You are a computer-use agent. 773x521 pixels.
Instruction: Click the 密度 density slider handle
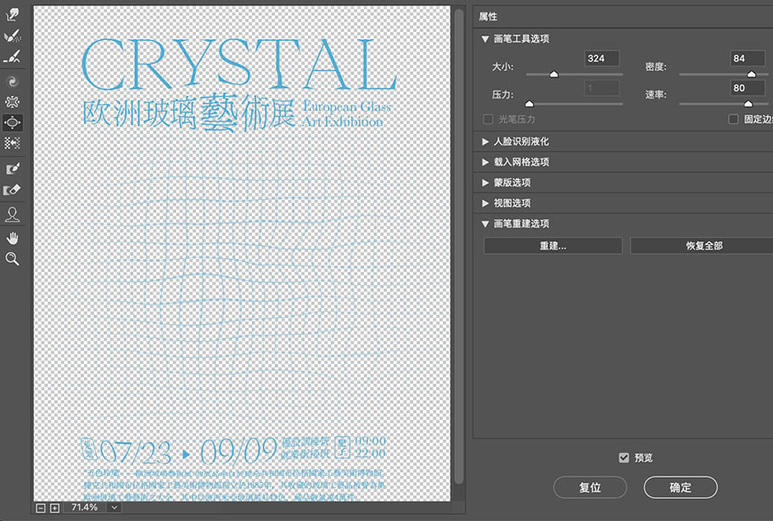click(x=752, y=75)
